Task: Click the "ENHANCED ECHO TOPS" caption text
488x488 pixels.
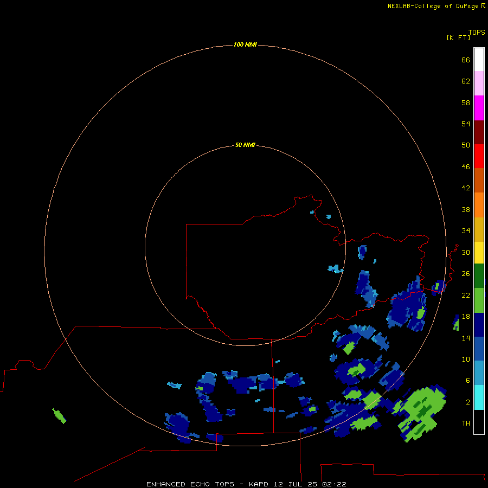Action: (x=190, y=484)
